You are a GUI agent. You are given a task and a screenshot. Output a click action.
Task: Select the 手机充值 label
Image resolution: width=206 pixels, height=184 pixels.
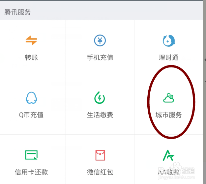[100, 58]
